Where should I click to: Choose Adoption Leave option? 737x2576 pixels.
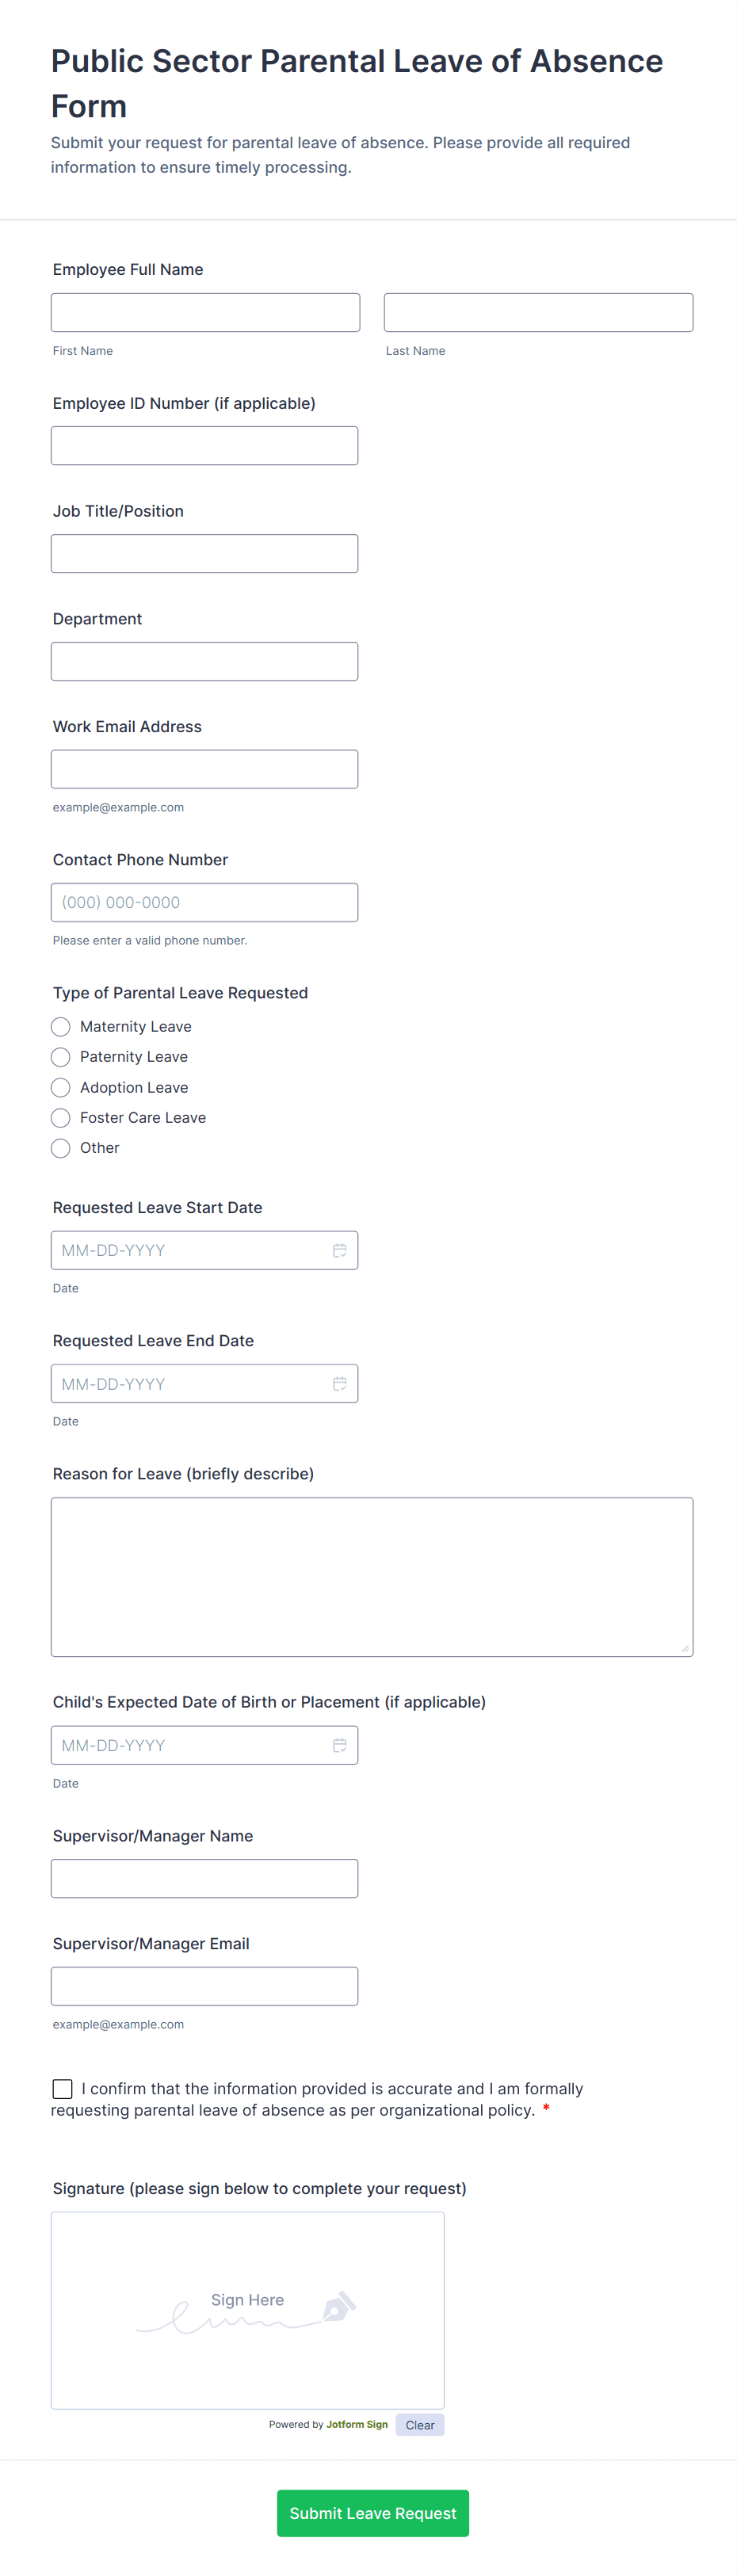point(61,1088)
